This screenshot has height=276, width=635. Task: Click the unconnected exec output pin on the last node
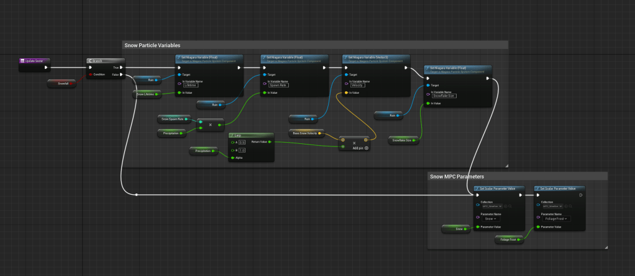(x=580, y=195)
